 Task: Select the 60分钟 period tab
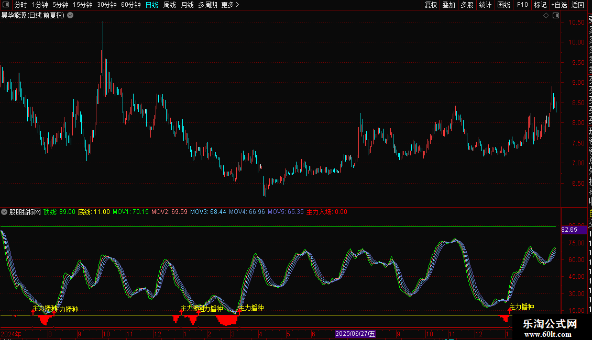[131, 5]
